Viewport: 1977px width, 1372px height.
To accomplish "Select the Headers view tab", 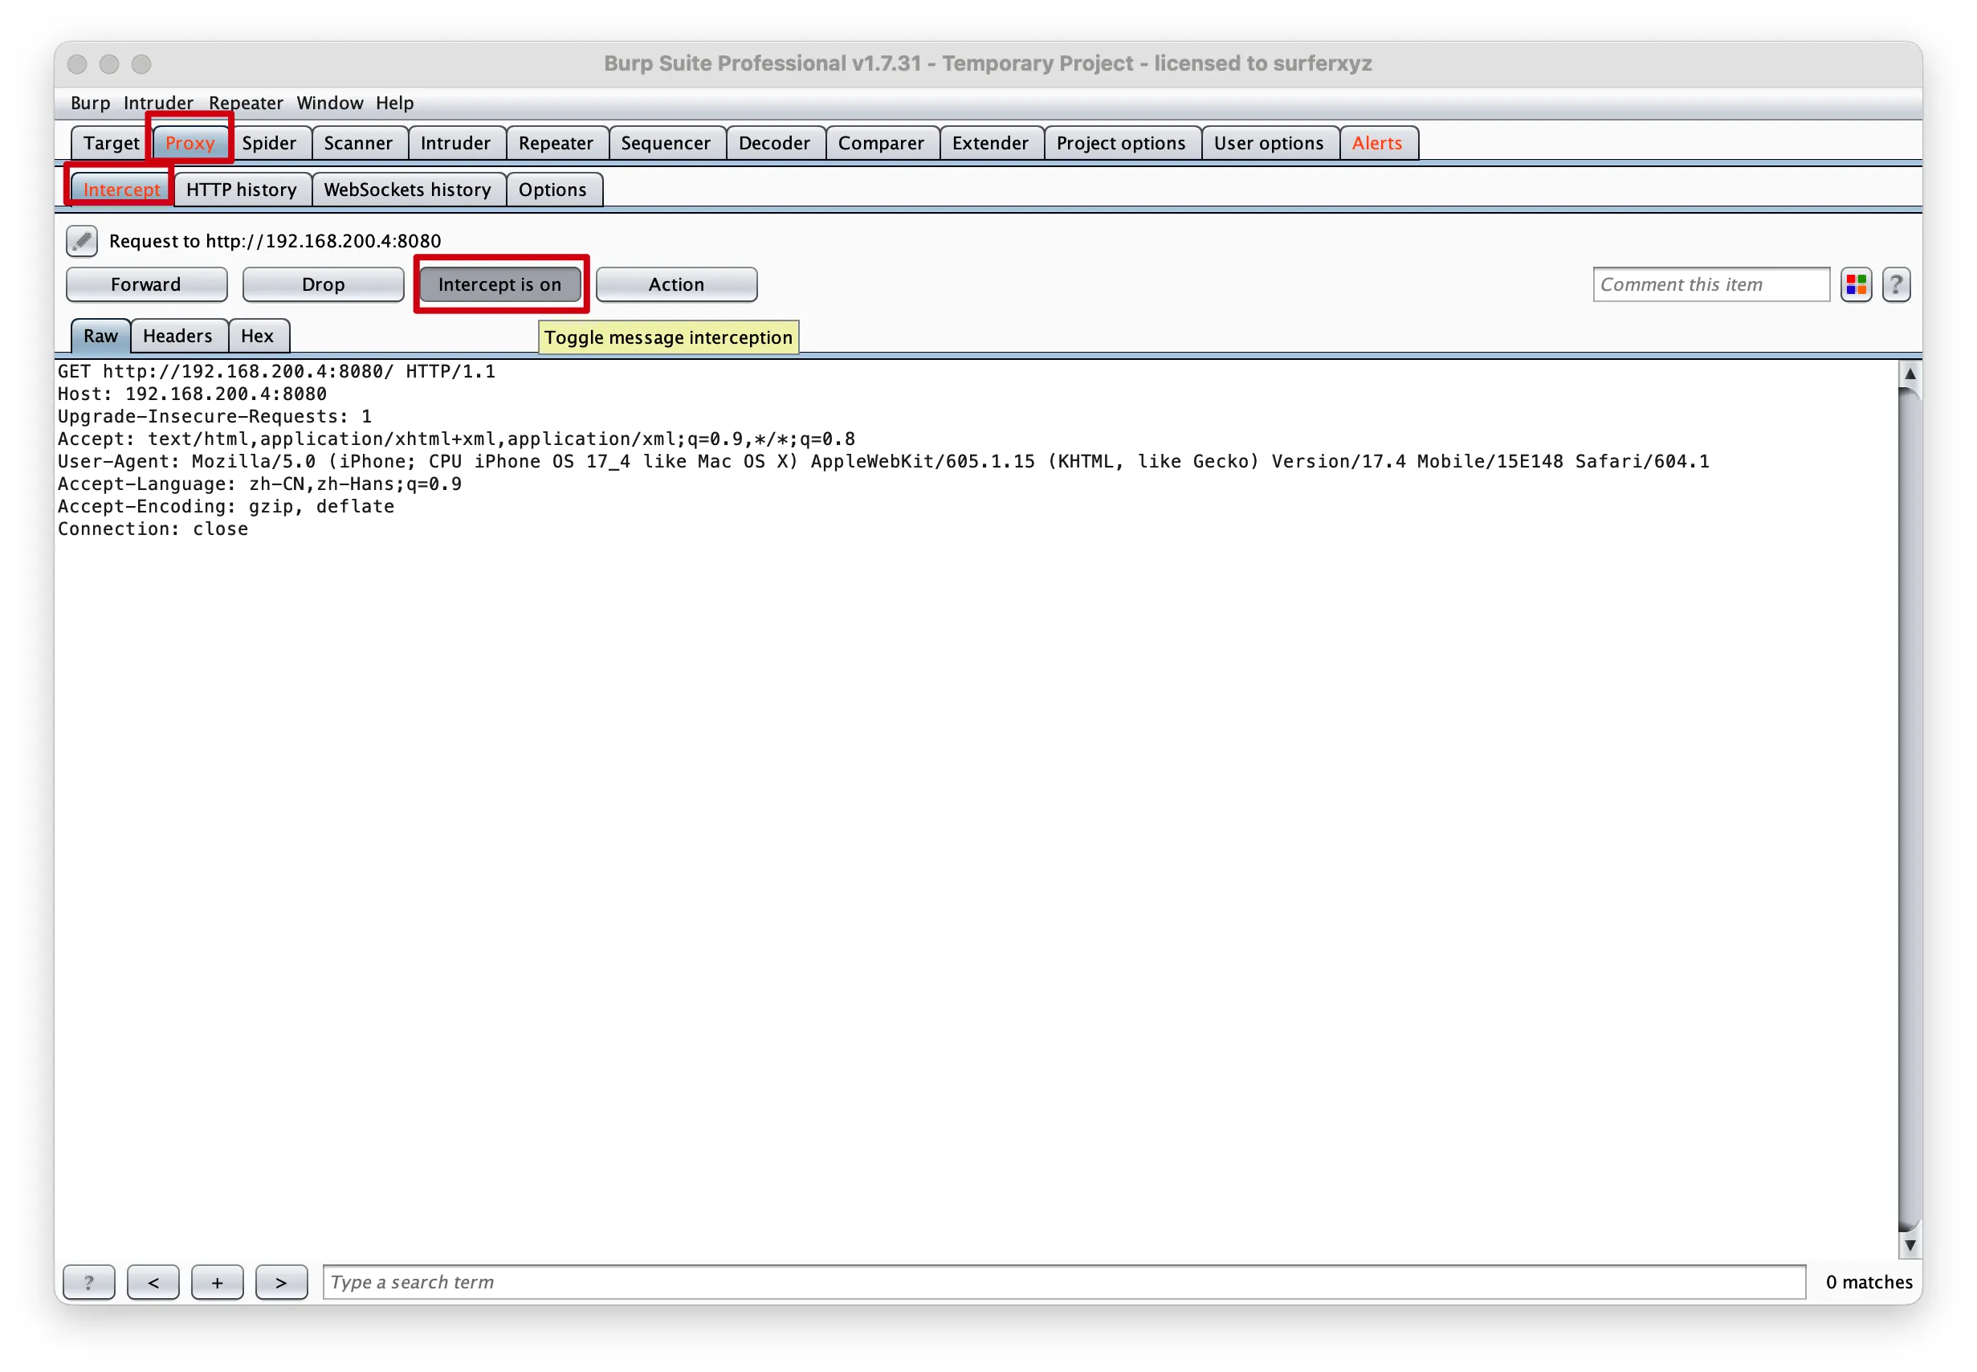I will (x=177, y=336).
